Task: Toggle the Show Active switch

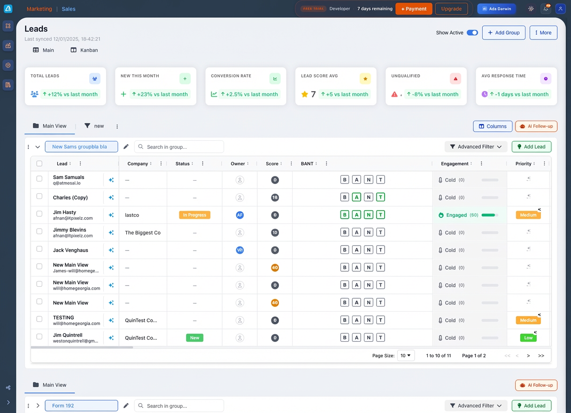Action: tap(472, 33)
